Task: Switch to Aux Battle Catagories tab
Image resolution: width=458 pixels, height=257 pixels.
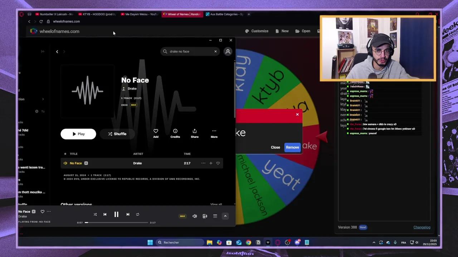Action: coord(225,14)
